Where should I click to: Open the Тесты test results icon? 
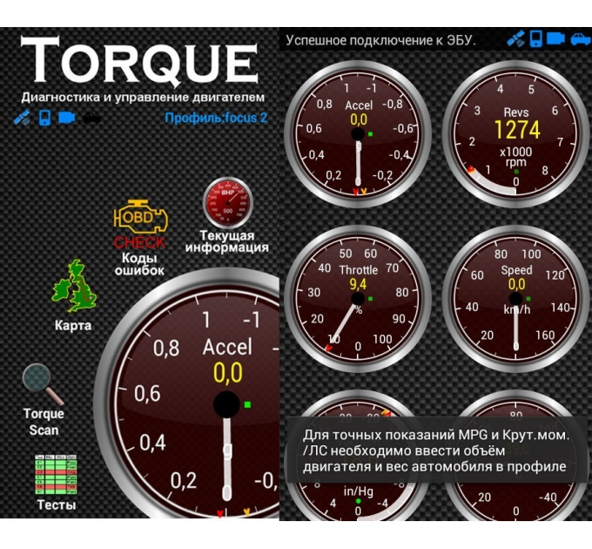tap(56, 475)
